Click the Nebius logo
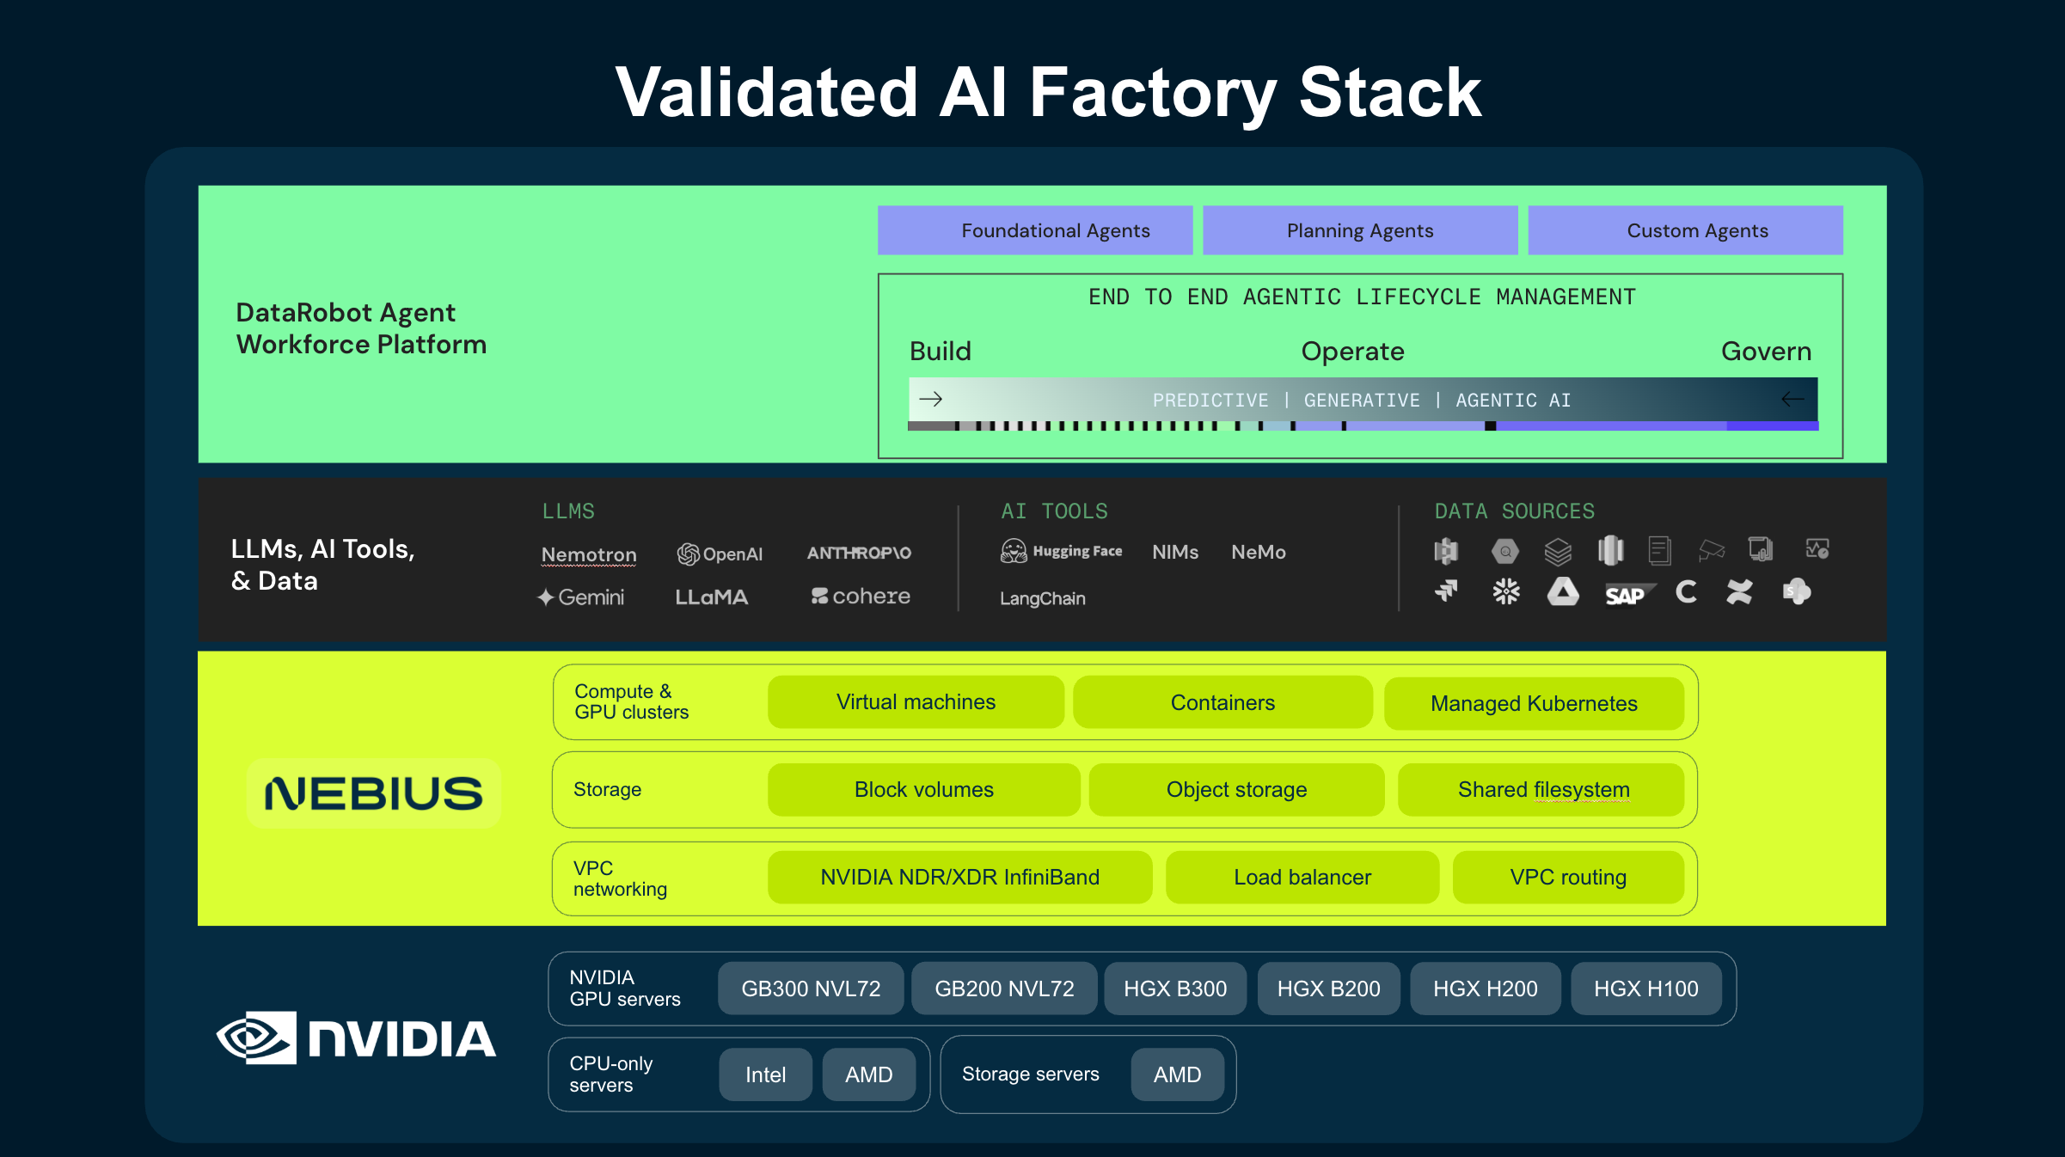The height and width of the screenshot is (1157, 2065). coord(374,793)
